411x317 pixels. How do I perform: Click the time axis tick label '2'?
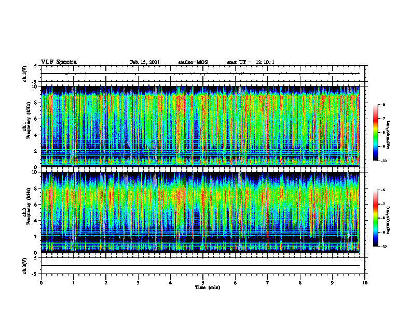point(106,283)
